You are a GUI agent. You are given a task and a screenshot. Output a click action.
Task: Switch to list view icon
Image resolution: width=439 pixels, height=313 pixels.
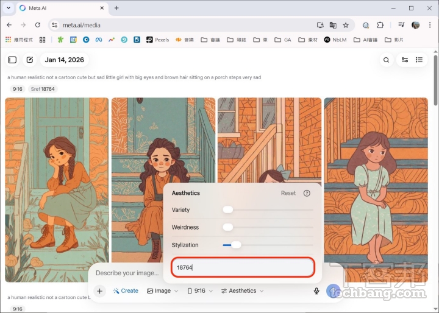click(419, 60)
